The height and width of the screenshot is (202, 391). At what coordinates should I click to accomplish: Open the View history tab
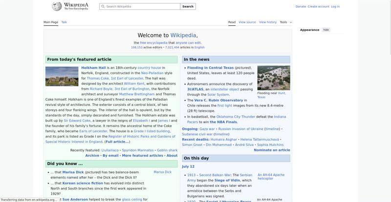267,22
